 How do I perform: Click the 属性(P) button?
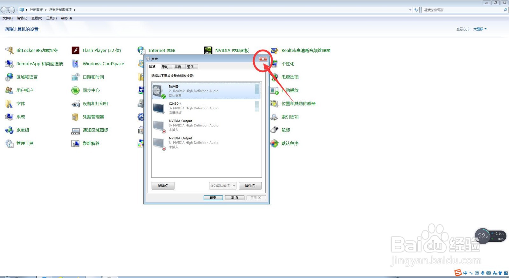(250, 186)
